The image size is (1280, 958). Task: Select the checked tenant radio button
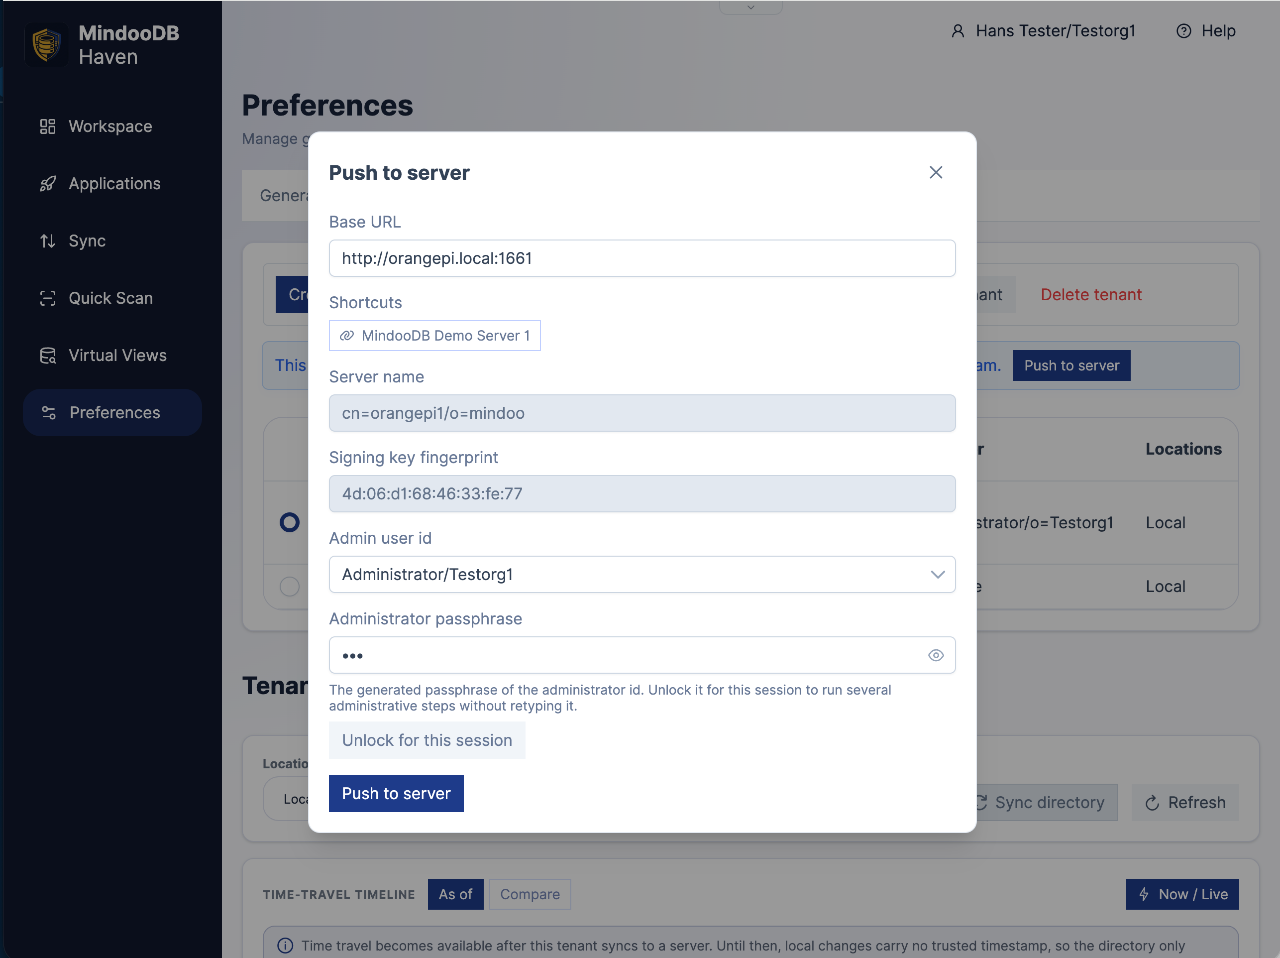[289, 522]
